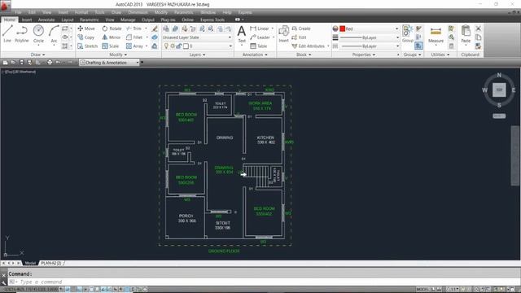Insert a Table annotation

click(x=259, y=46)
